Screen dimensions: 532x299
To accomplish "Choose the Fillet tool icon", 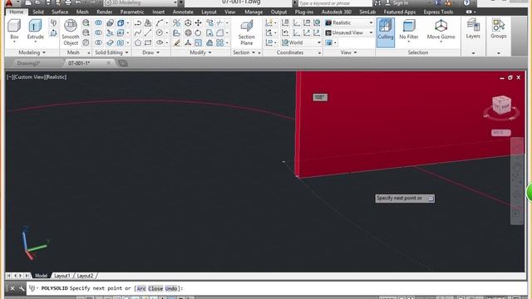I will tap(219, 33).
